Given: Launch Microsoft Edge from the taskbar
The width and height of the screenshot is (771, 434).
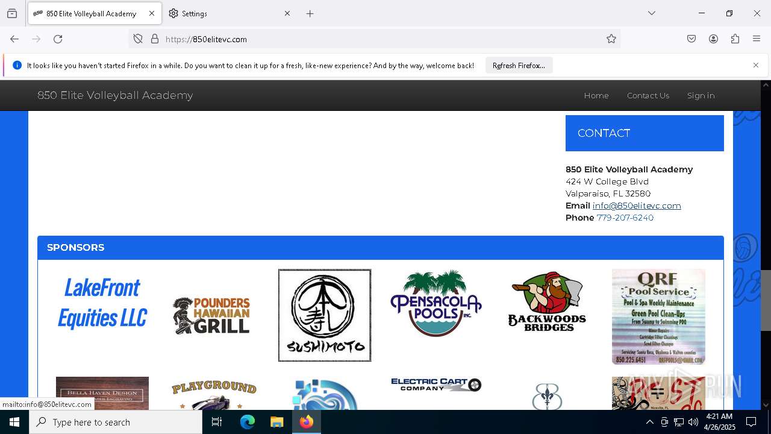Looking at the screenshot, I should [x=248, y=422].
